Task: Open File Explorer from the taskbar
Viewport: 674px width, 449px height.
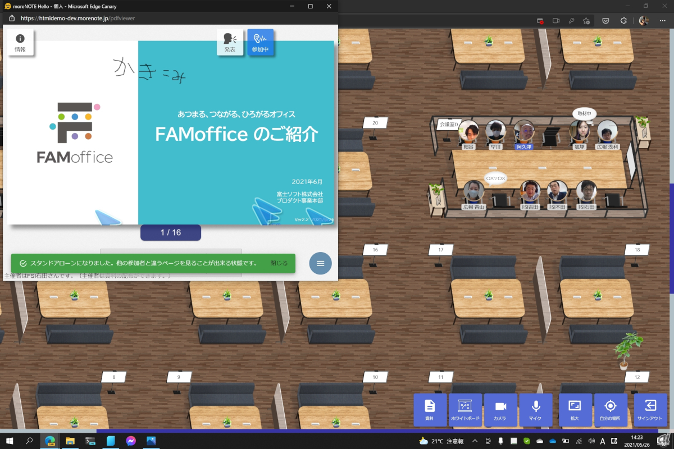Action: pos(70,441)
